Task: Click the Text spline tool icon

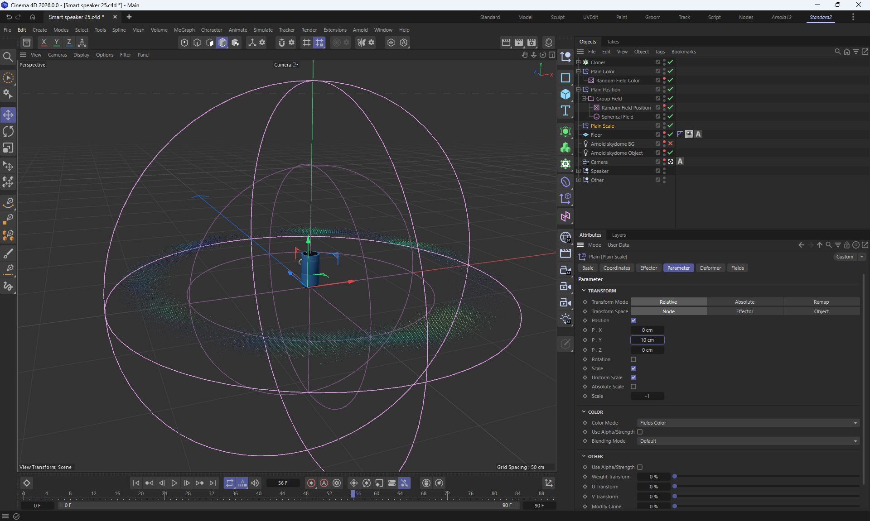Action: click(x=565, y=111)
